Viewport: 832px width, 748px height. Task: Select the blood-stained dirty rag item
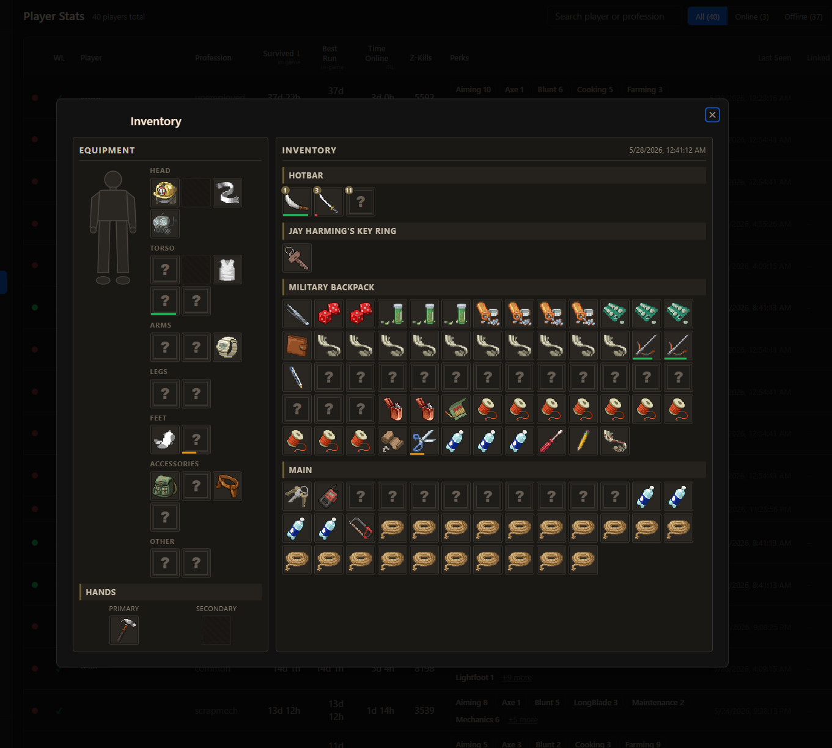tap(615, 441)
